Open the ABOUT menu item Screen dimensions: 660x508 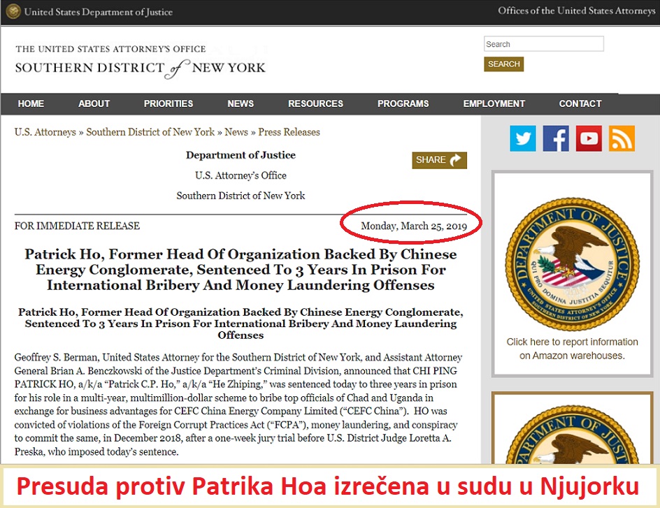(x=94, y=103)
